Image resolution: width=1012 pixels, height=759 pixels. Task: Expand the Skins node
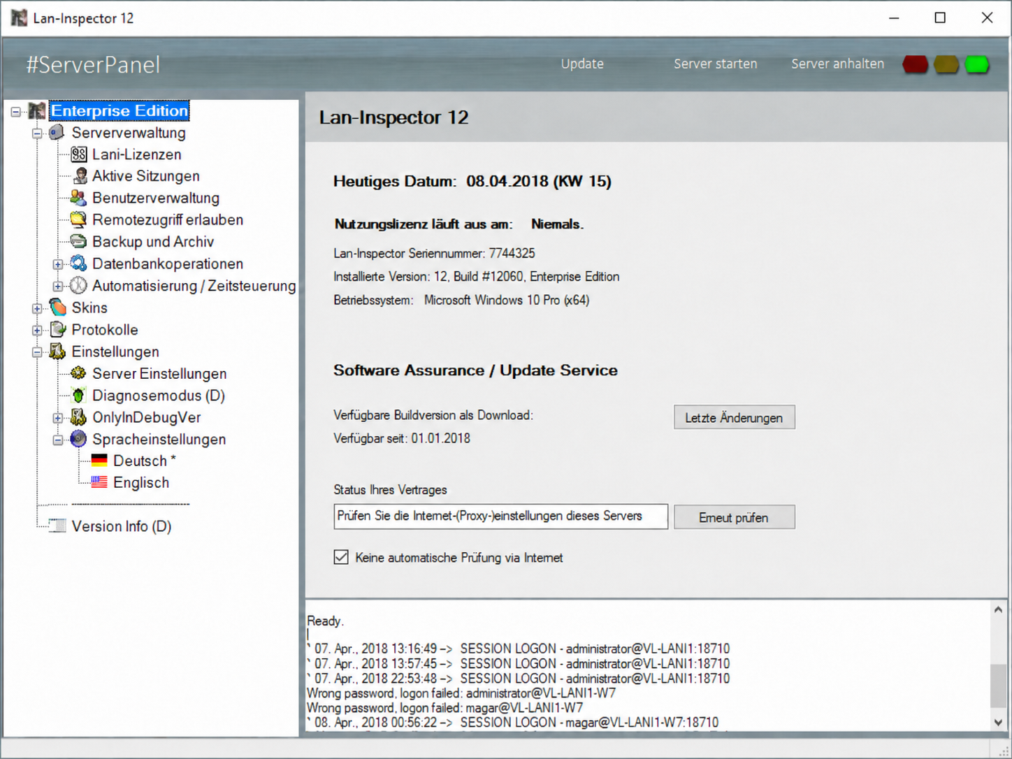(37, 308)
